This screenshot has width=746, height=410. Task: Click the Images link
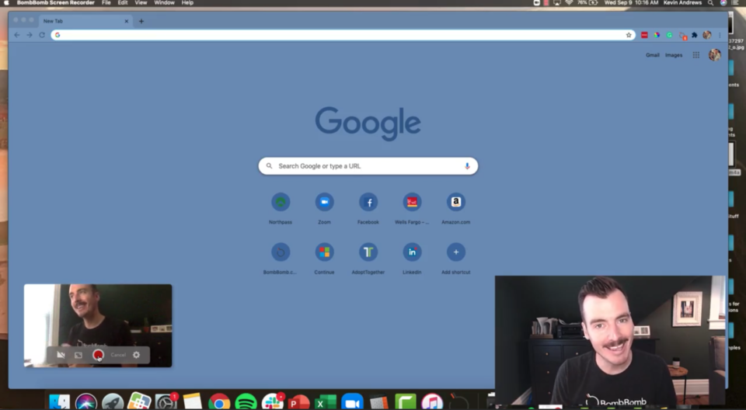(674, 55)
